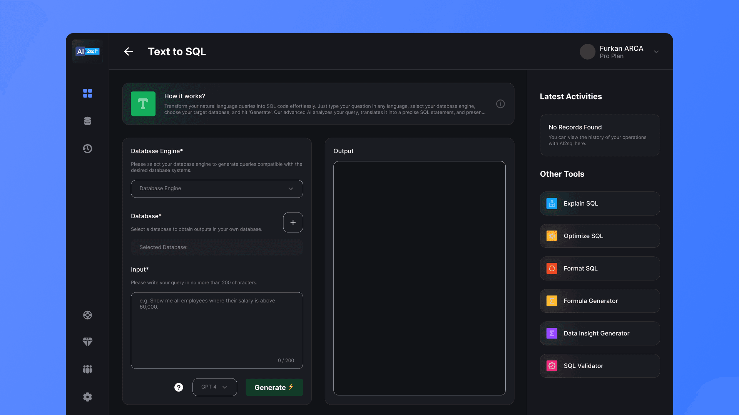Open the databases stack icon in sidebar
739x415 pixels.
click(x=87, y=121)
